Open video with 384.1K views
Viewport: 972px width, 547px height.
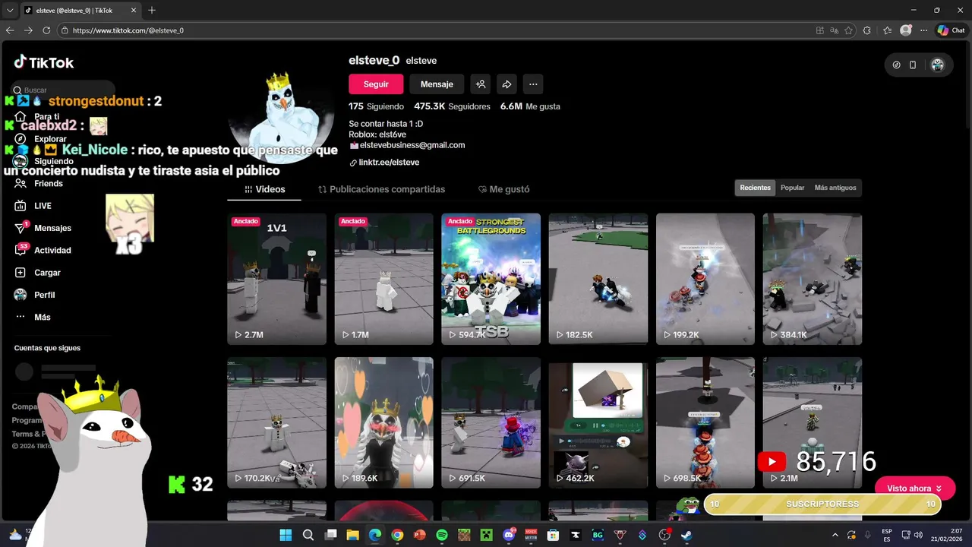click(x=813, y=279)
